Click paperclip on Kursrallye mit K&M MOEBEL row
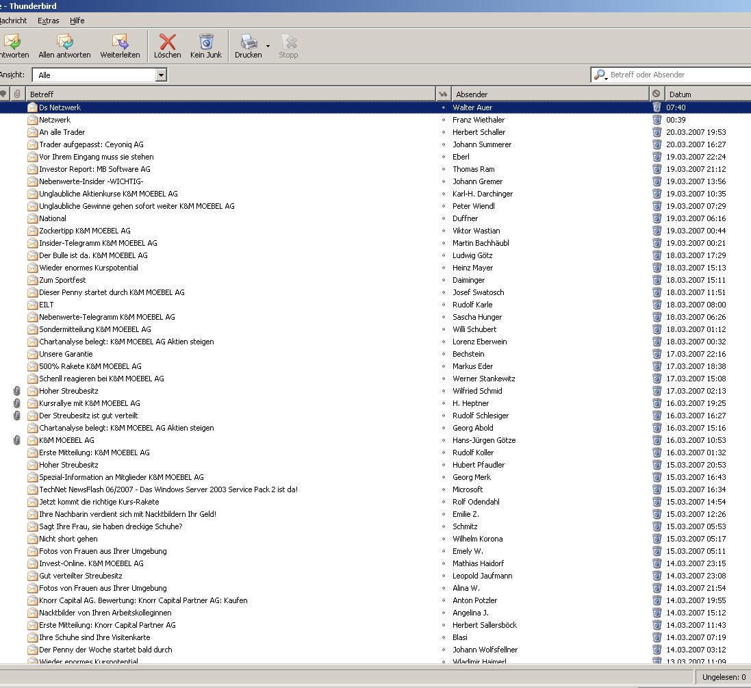Screen dimensions: 751x688 click(16, 403)
